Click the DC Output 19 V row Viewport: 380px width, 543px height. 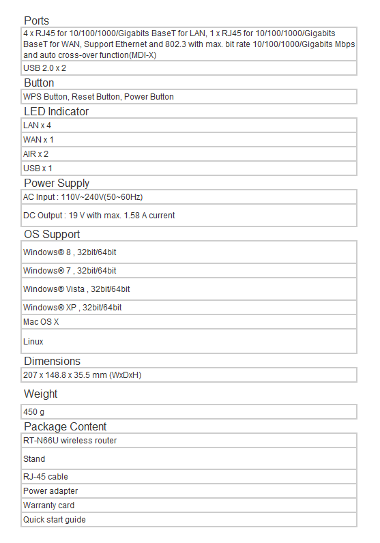(189, 215)
